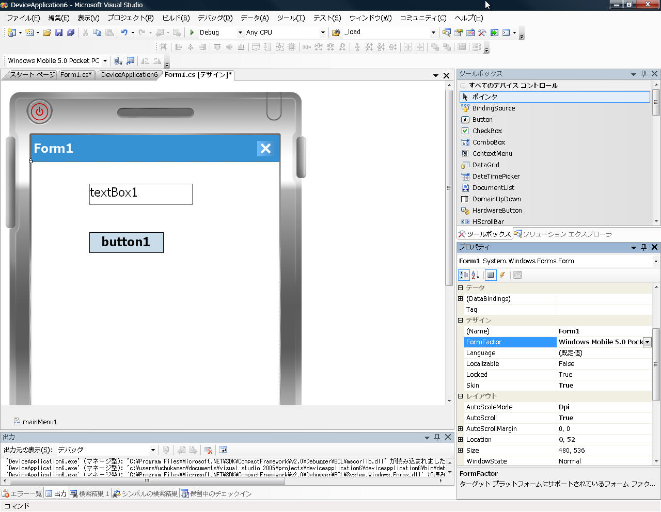Open the デバッグ(D) menu

click(215, 18)
